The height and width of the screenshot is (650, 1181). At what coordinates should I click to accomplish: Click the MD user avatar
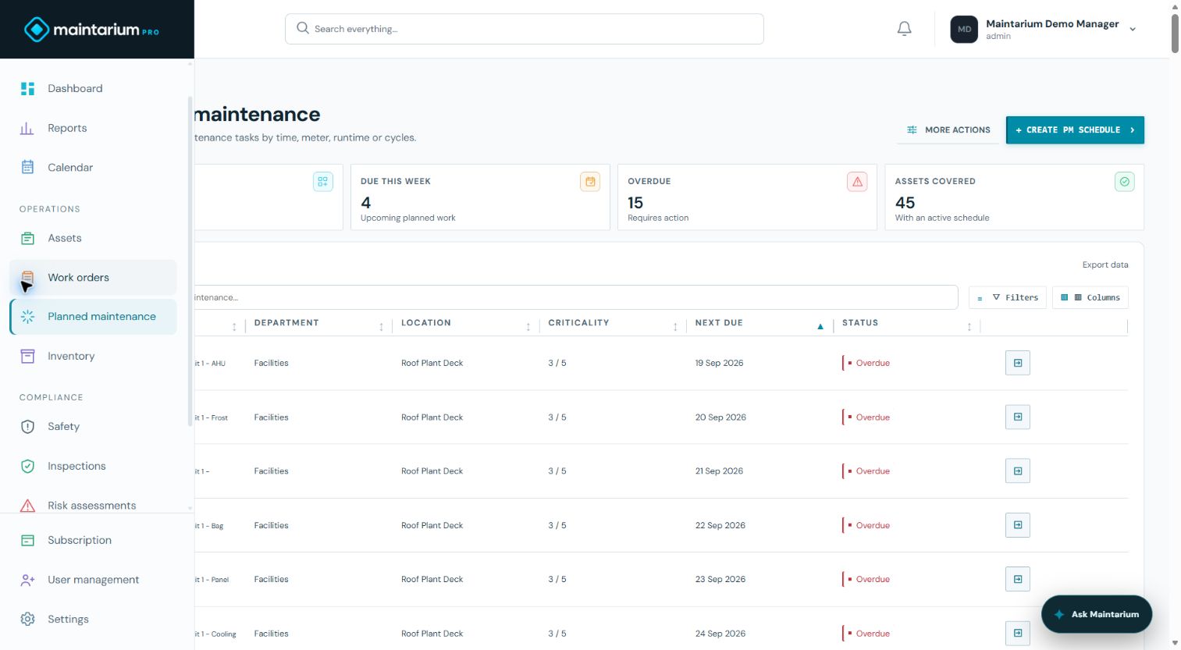pos(964,29)
